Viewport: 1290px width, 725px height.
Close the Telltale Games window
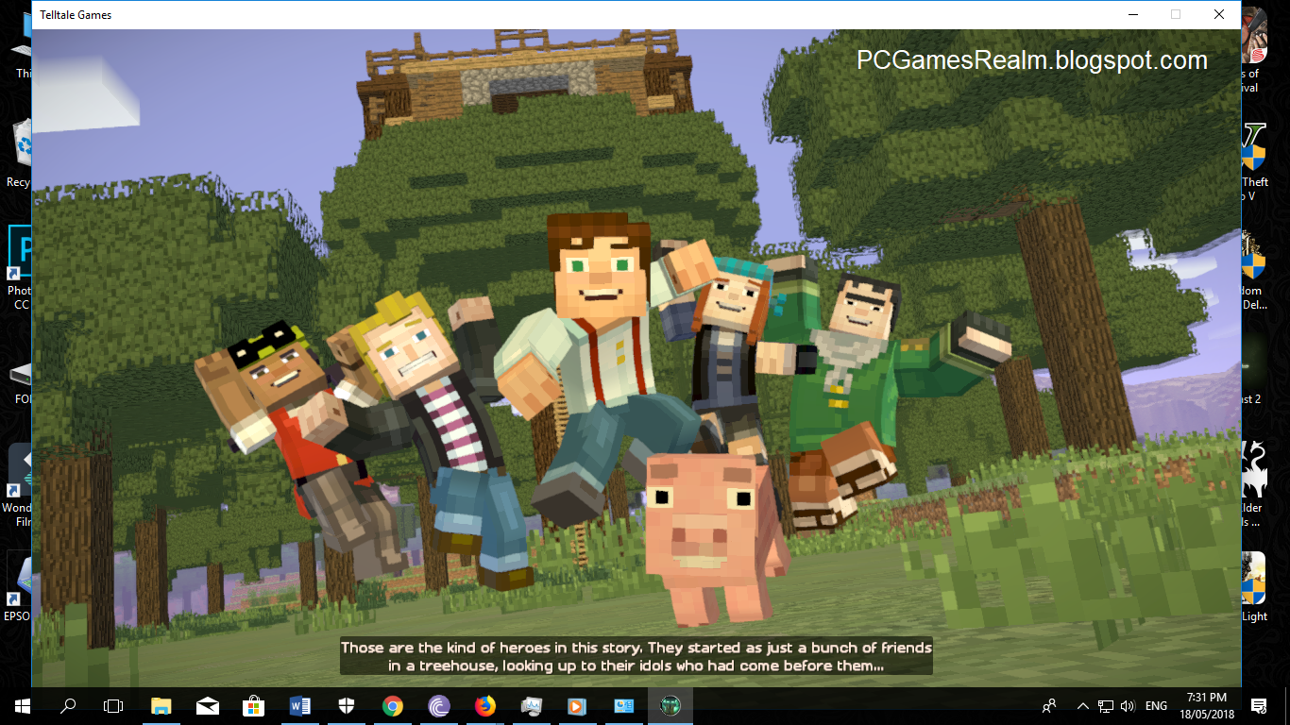(x=1219, y=14)
